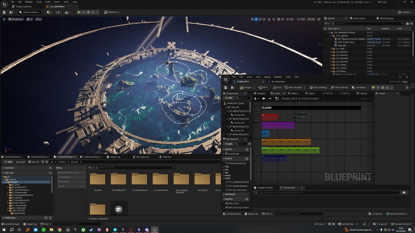Switch to the Content Browser 2 tab
This screenshot has height=233, width=415.
(39, 157)
